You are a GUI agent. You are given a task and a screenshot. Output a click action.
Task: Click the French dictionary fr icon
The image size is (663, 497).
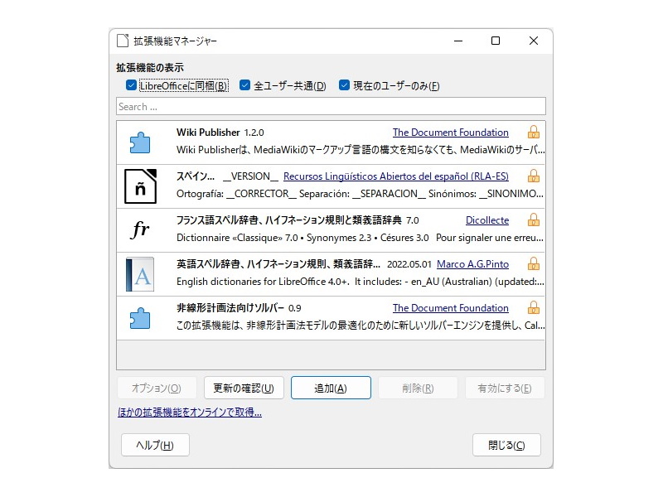pyautogui.click(x=140, y=230)
